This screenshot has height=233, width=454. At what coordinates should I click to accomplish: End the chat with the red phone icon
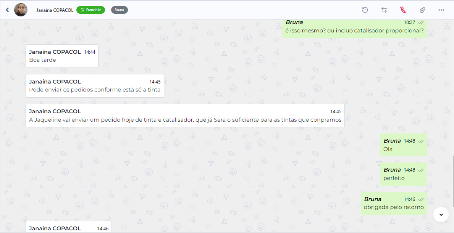[x=403, y=10]
